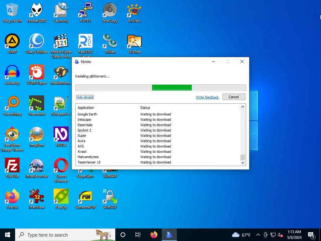Click the WizTree desktop icon

click(x=134, y=44)
